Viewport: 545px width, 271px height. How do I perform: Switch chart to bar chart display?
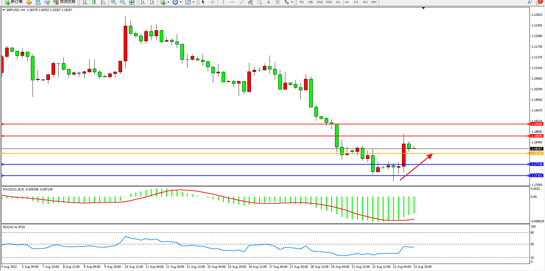85,2
